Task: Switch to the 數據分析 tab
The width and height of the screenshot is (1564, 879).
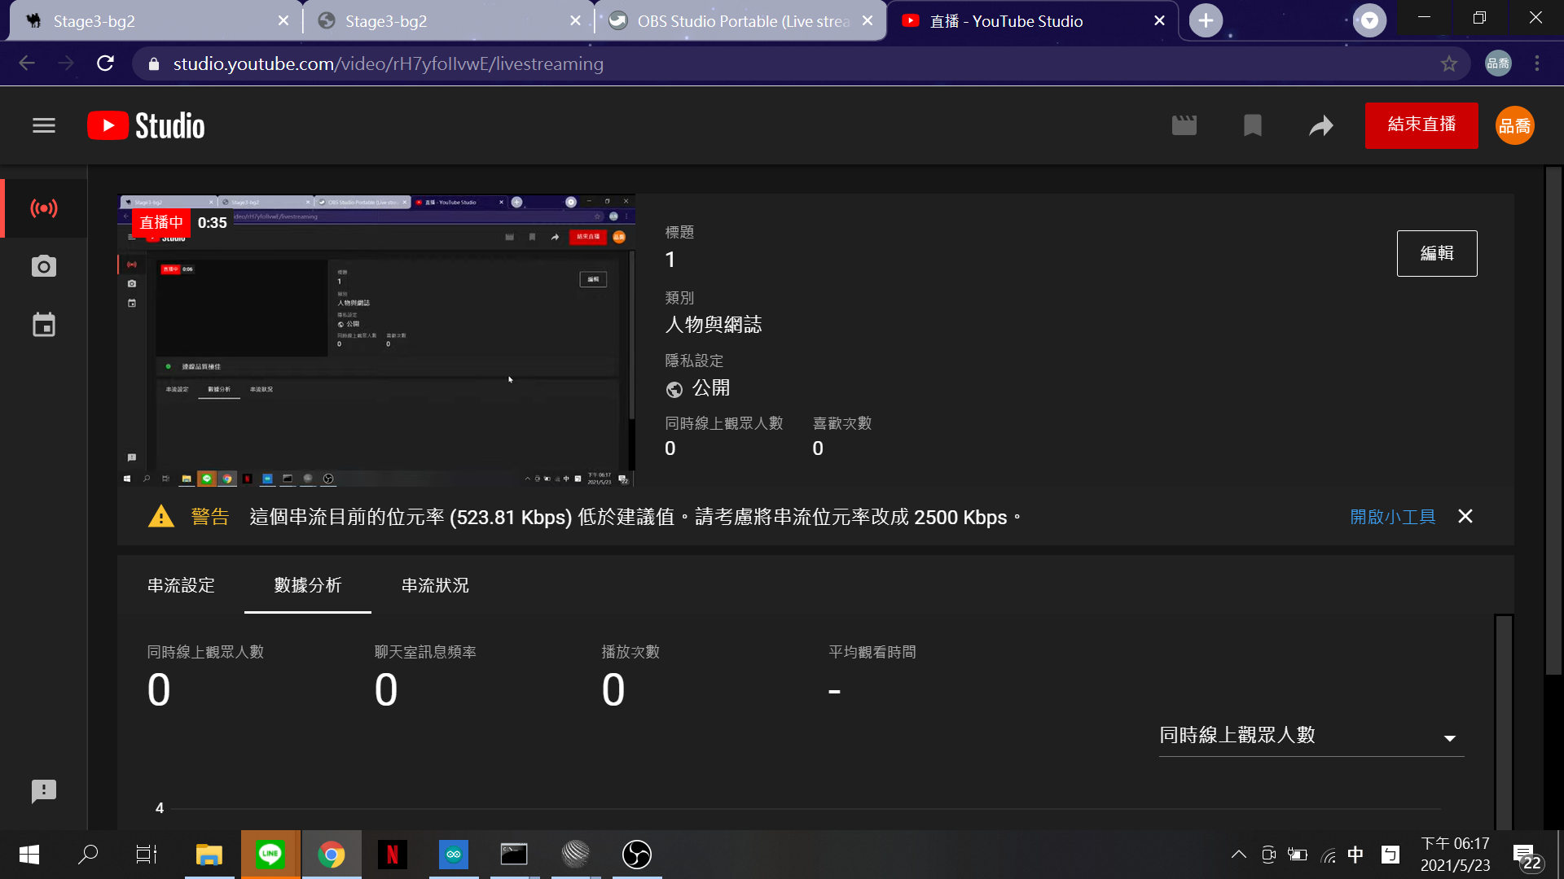Action: click(x=308, y=585)
